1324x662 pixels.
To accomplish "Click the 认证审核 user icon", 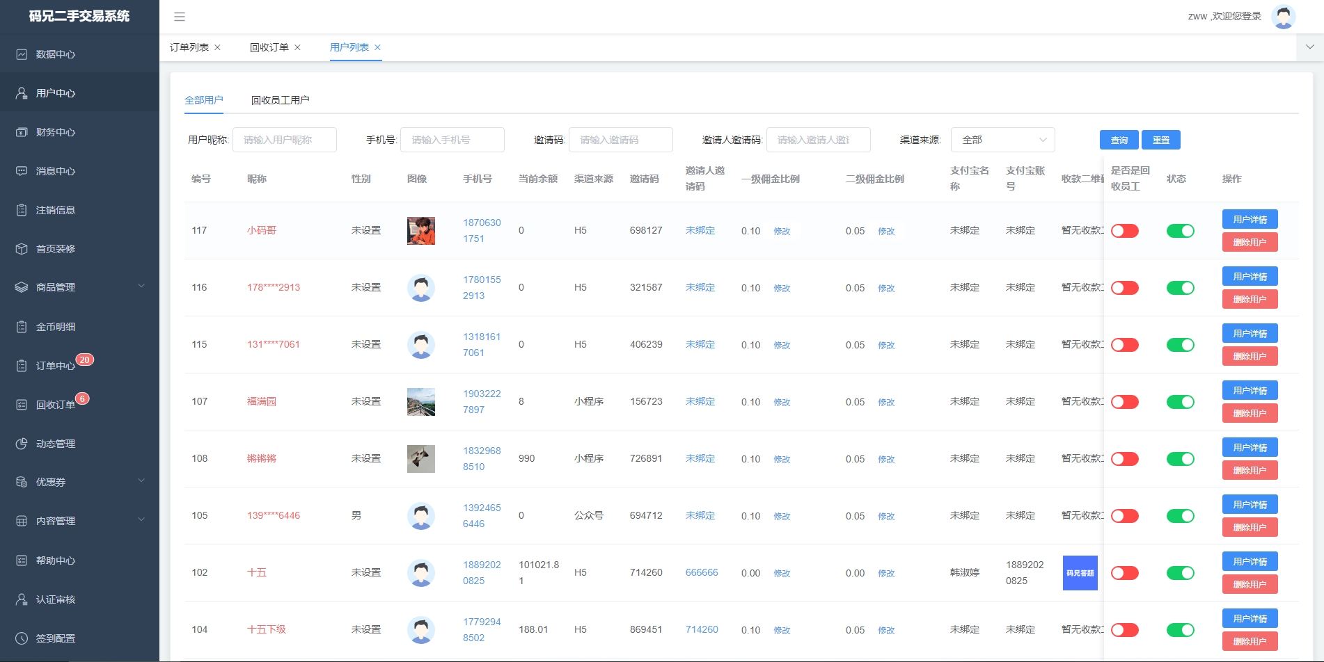I will [x=22, y=599].
